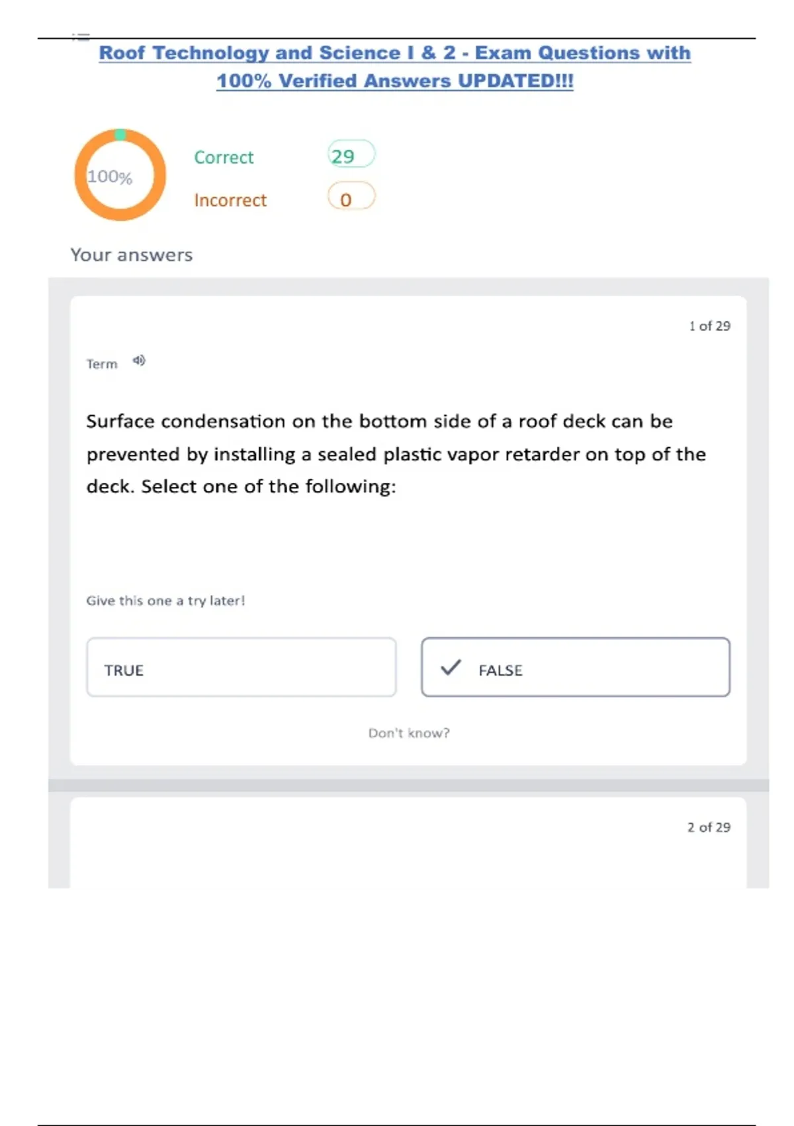Click the "Your answers" heading

pos(132,255)
